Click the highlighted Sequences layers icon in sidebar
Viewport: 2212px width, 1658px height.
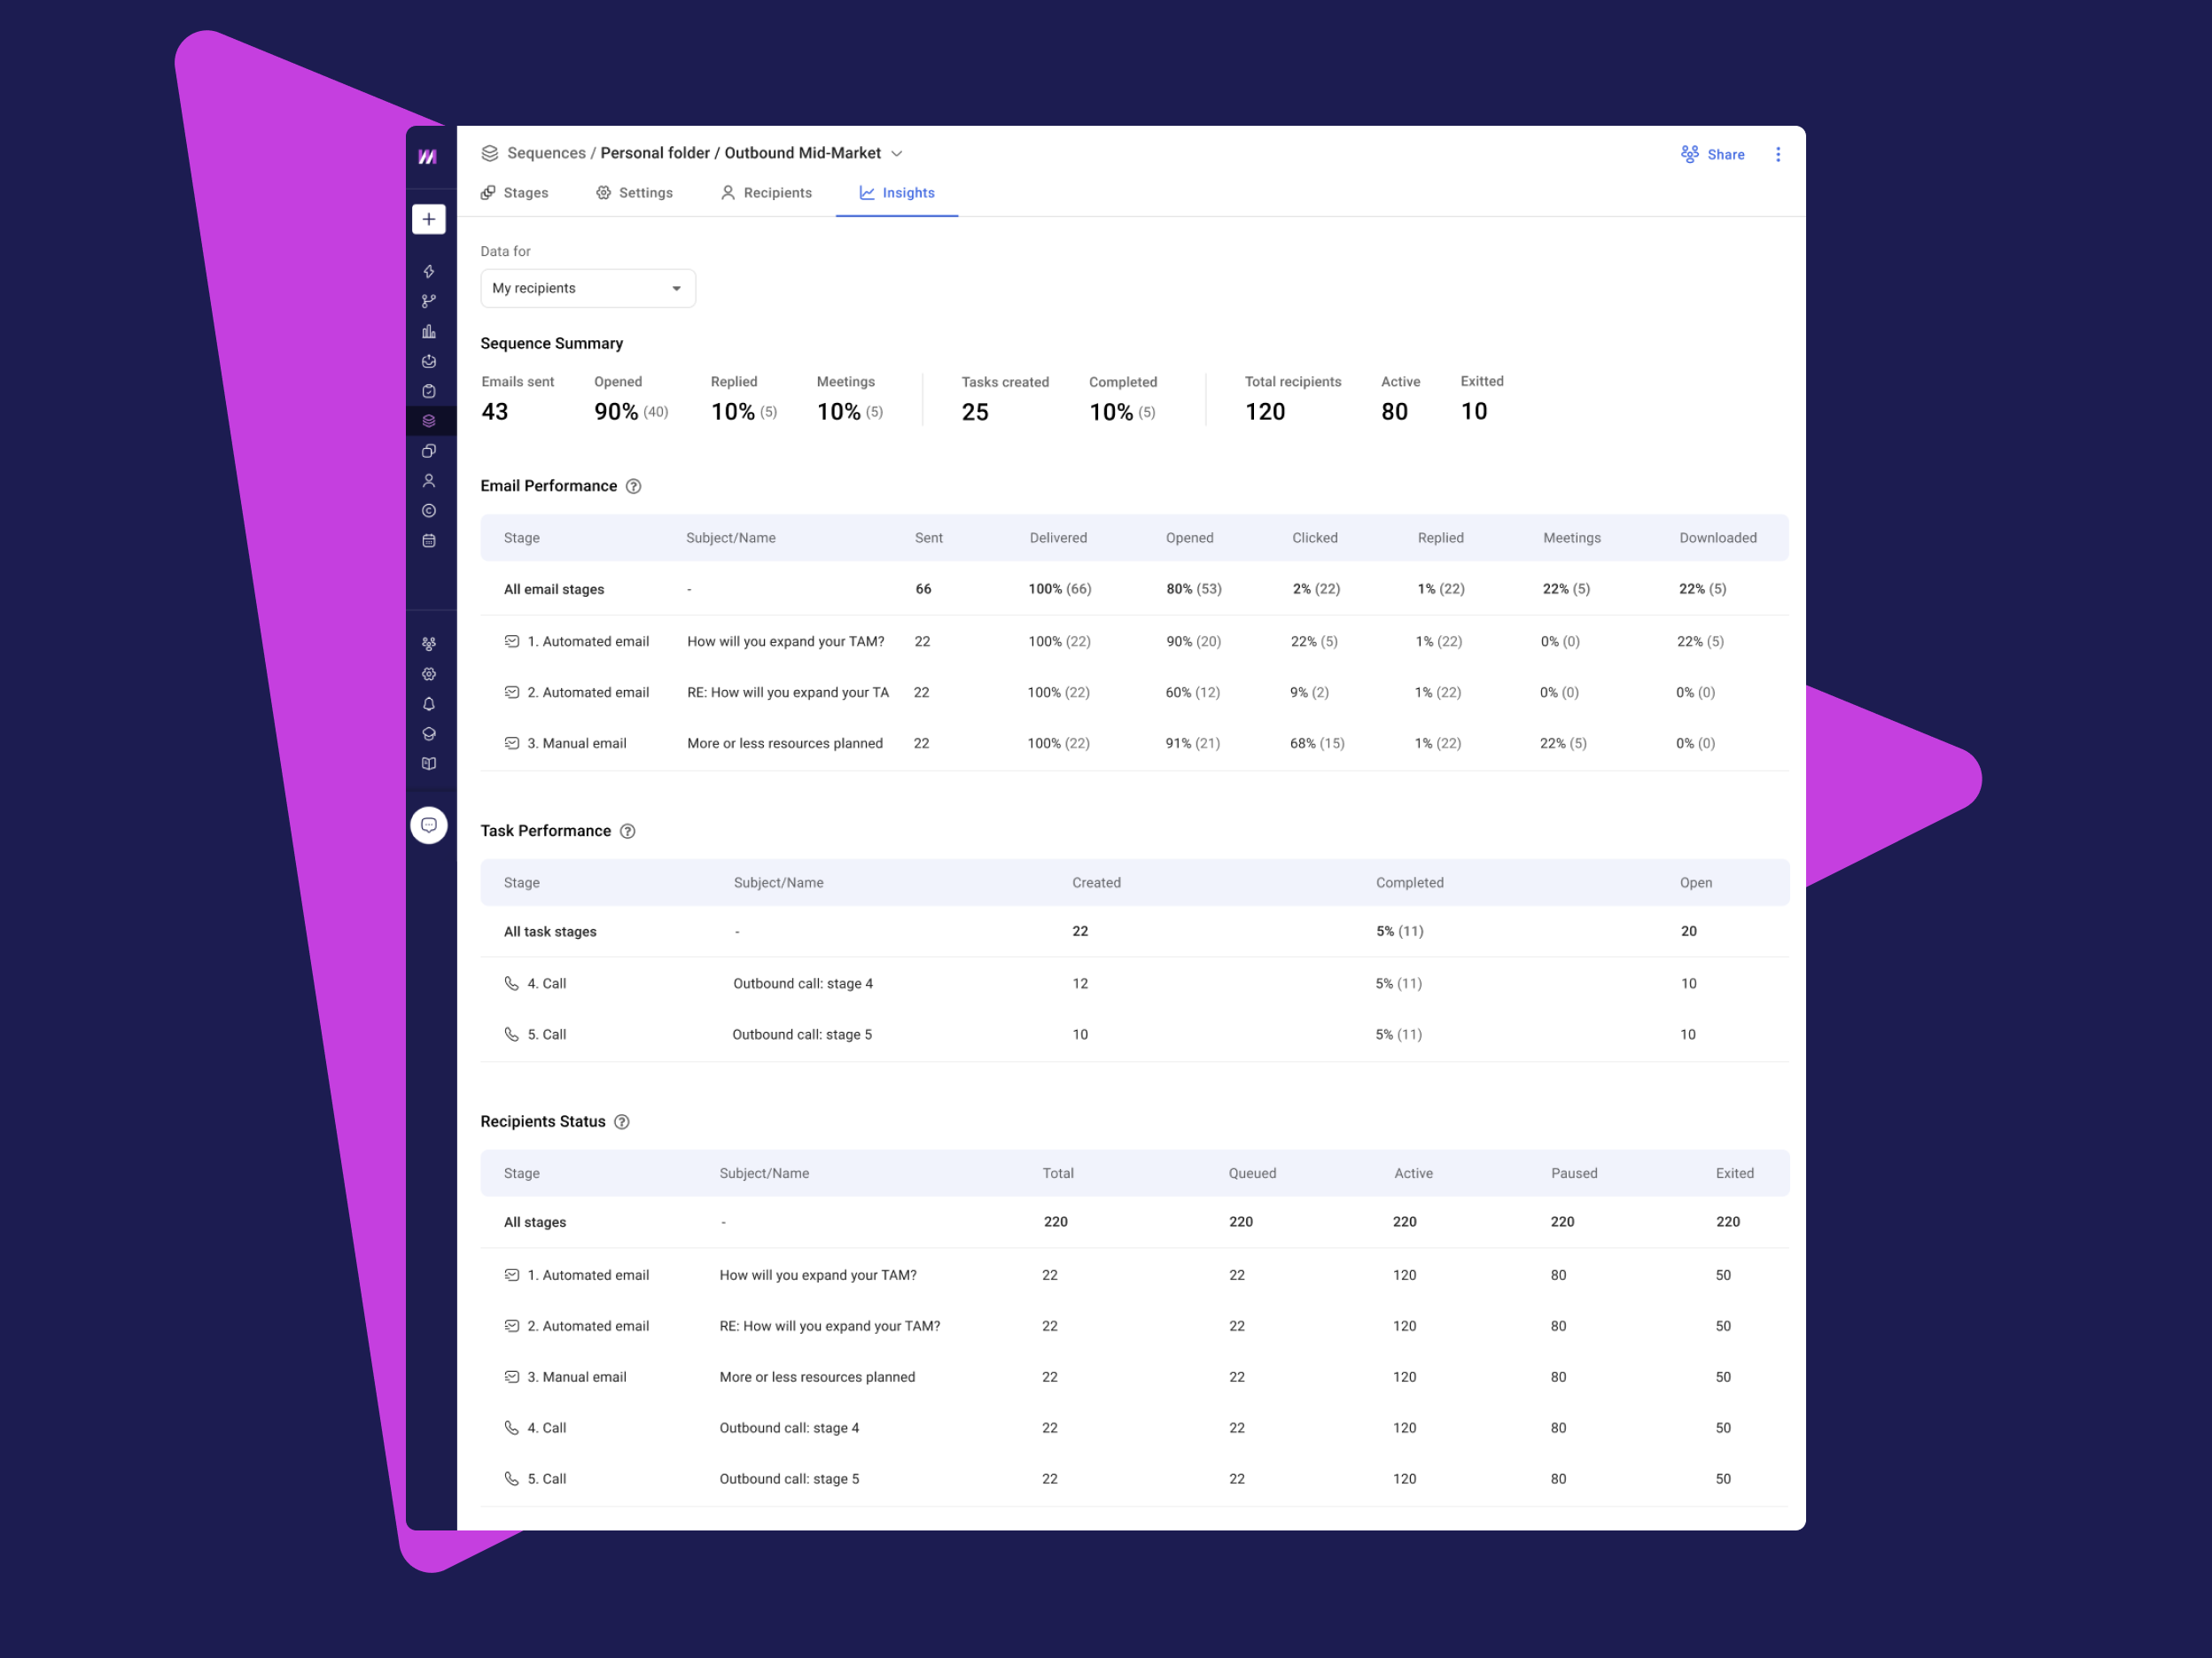[429, 421]
